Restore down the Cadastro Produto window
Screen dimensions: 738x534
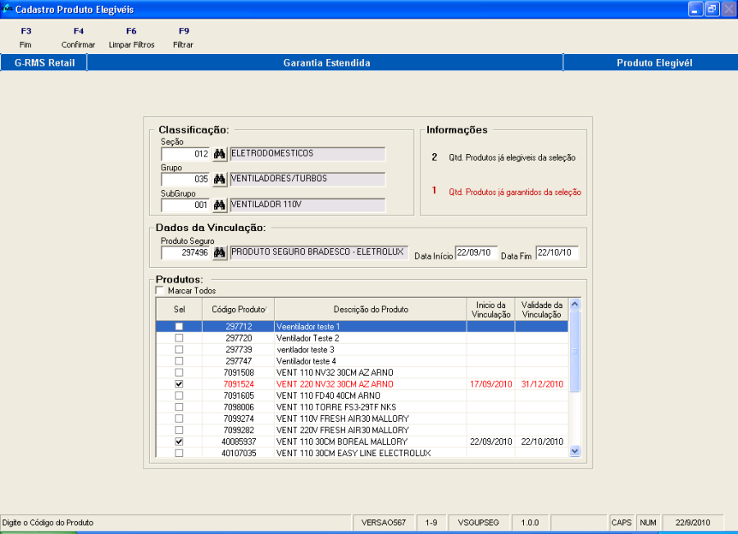click(x=712, y=9)
